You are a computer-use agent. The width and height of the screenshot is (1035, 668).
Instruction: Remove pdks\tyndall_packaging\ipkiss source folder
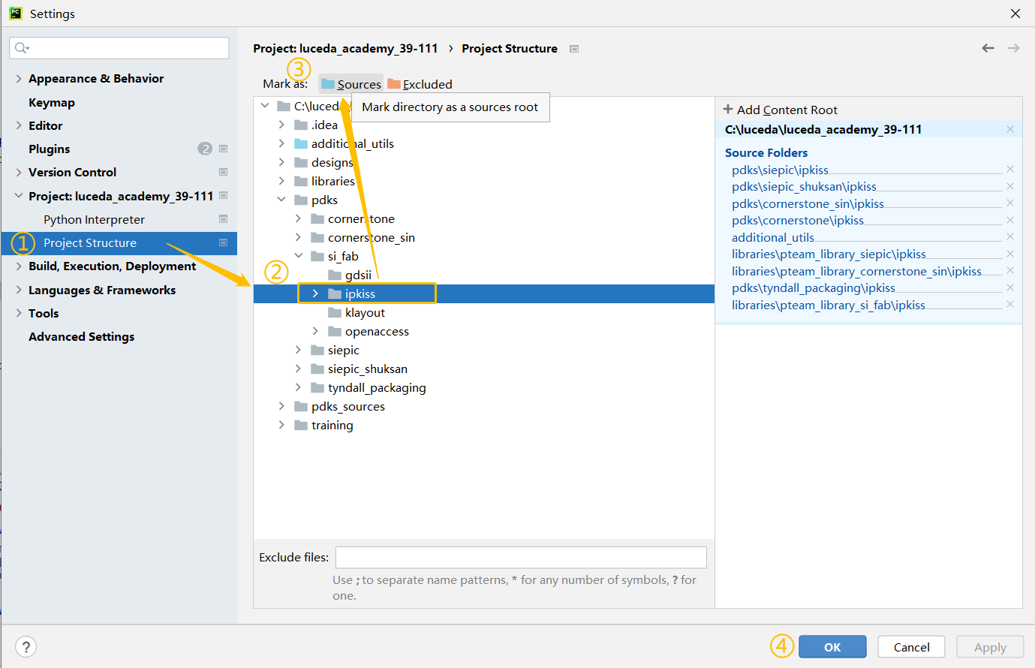point(1010,287)
